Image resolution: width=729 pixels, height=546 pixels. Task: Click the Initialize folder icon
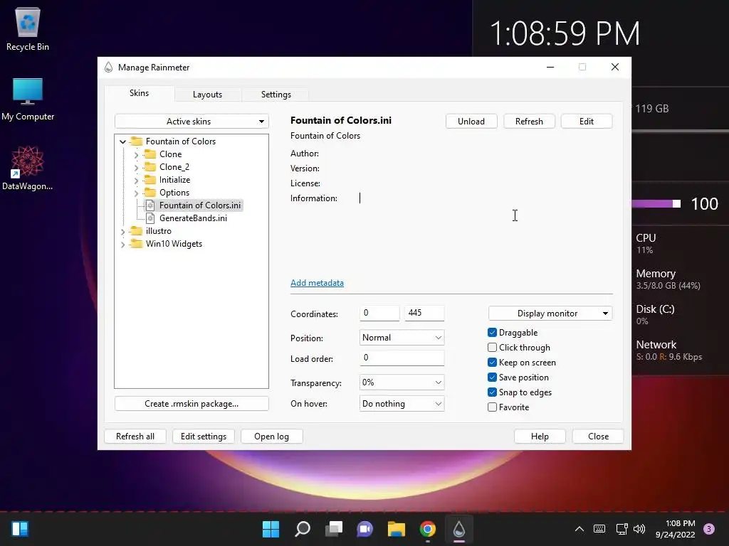tap(150, 180)
